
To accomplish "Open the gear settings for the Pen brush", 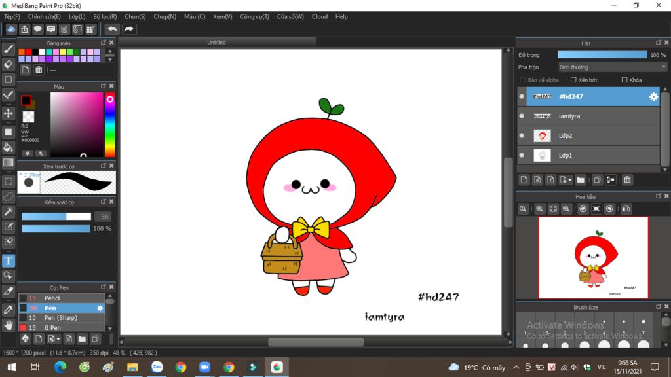I will 100,308.
